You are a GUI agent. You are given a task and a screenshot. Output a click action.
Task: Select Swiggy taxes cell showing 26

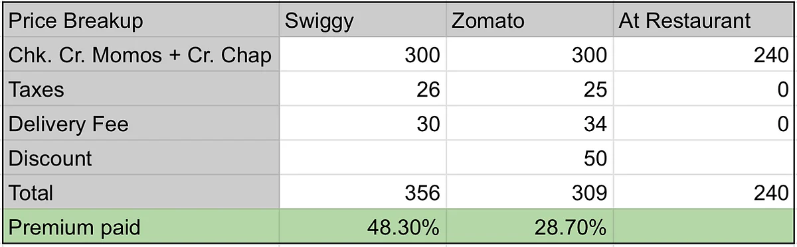coord(363,89)
